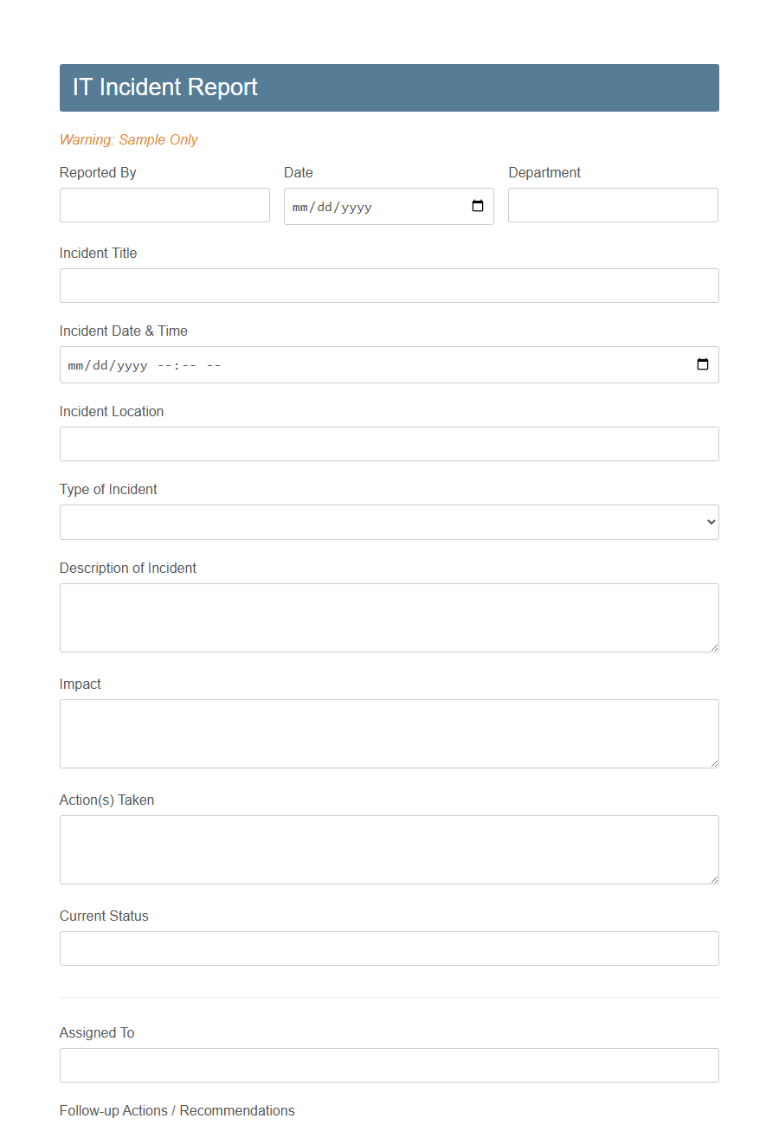Click the IT Incident Report header banner

pyautogui.click(x=389, y=87)
